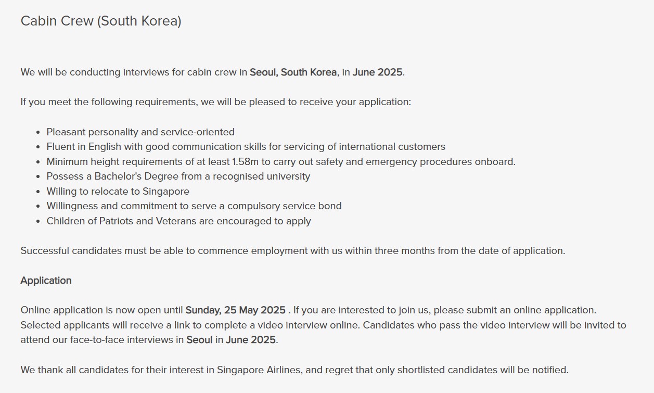Screen dimensions: 654x393
Task: Click the "Possess a Bachelor's Degree" bullet
Action: [178, 176]
